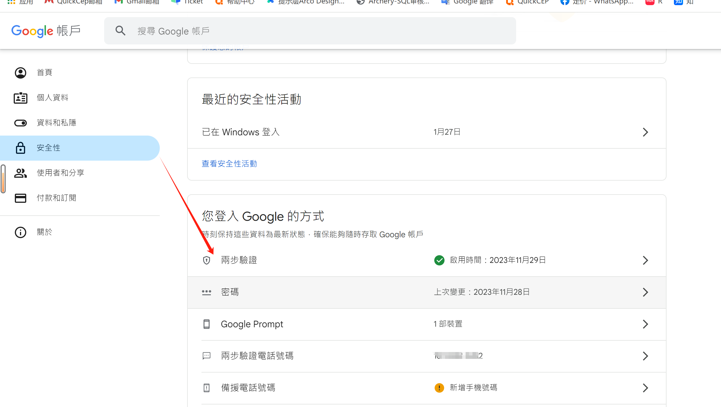Image resolution: width=721 pixels, height=407 pixels.
Task: Open 首頁 in sidebar
Action: (80, 73)
